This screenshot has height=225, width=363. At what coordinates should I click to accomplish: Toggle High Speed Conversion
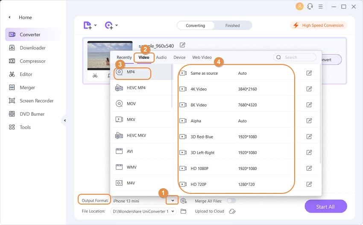[x=318, y=25]
